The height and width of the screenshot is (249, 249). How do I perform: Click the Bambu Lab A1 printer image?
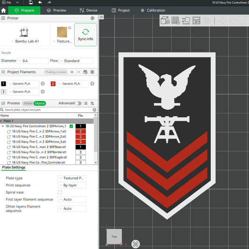[x=24, y=32]
